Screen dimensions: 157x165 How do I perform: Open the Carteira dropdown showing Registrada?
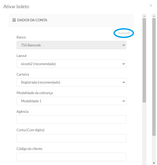point(71,82)
